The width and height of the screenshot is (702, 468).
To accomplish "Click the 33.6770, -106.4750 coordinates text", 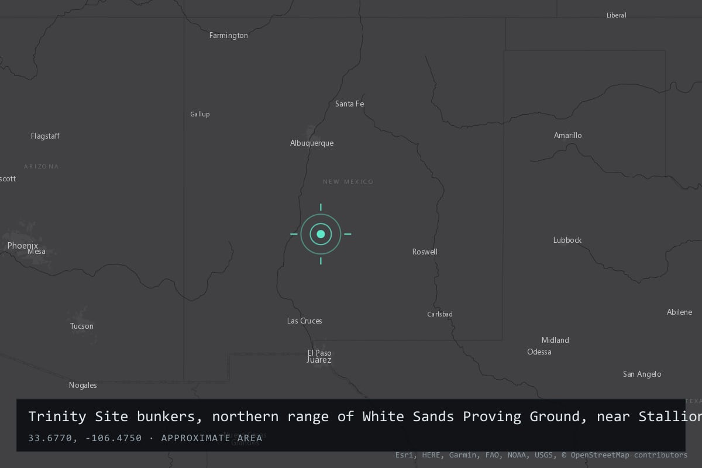I will (x=85, y=438).
